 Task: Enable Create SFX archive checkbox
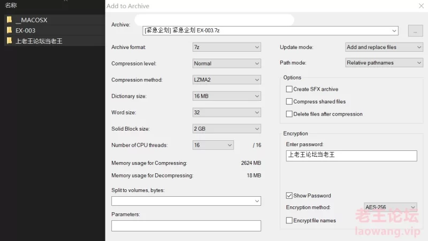click(289, 89)
